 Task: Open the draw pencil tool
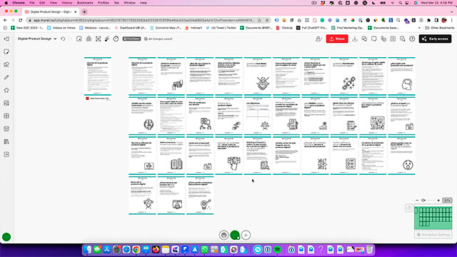point(6,77)
